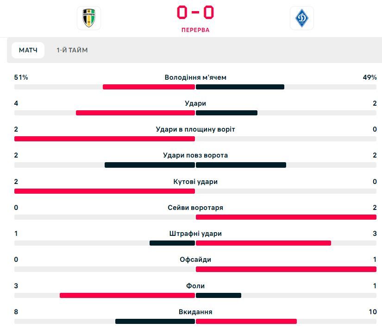
Task: Open the 1-Й ТАЙМ tab
Action: coord(72,50)
